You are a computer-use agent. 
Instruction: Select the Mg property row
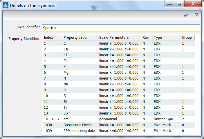click(x=66, y=73)
